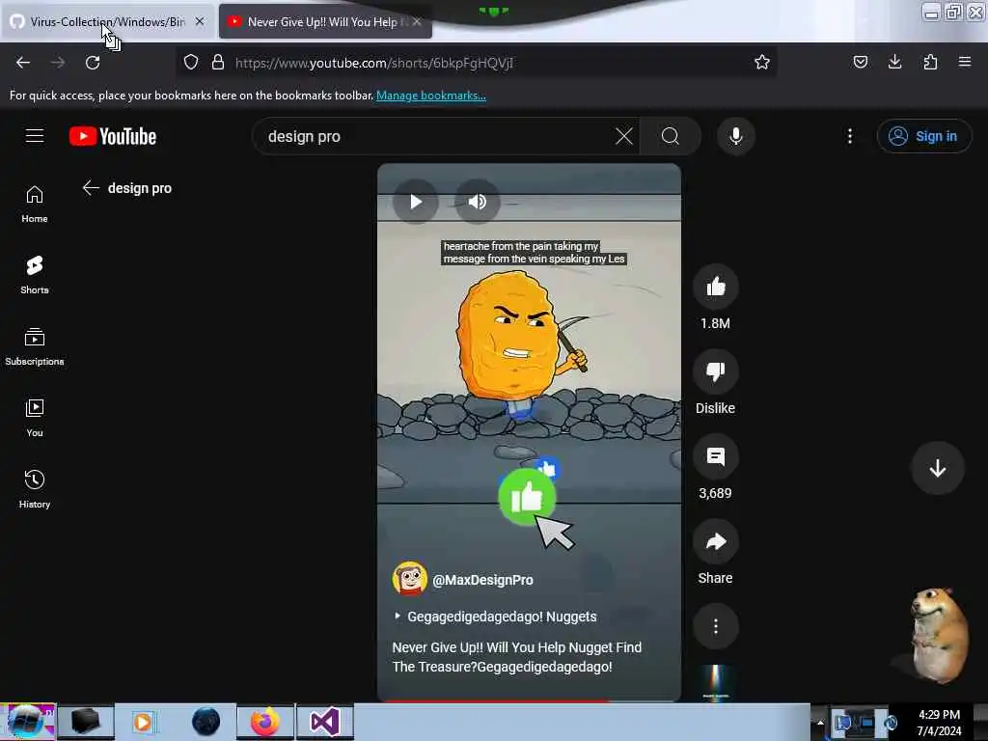The height and width of the screenshot is (741, 988).
Task: Share this short
Action: click(715, 542)
